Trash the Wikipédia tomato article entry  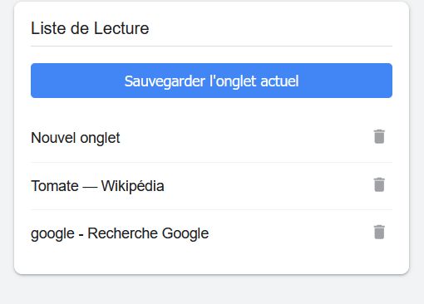coord(379,184)
